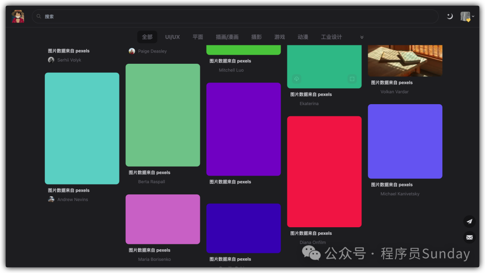This screenshot has height=273, width=485.
Task: Click the magnifier icon in search bar
Action: point(39,17)
